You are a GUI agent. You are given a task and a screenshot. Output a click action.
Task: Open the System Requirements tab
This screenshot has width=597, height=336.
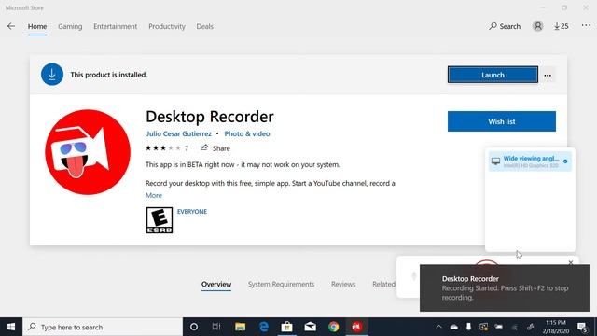click(x=281, y=284)
